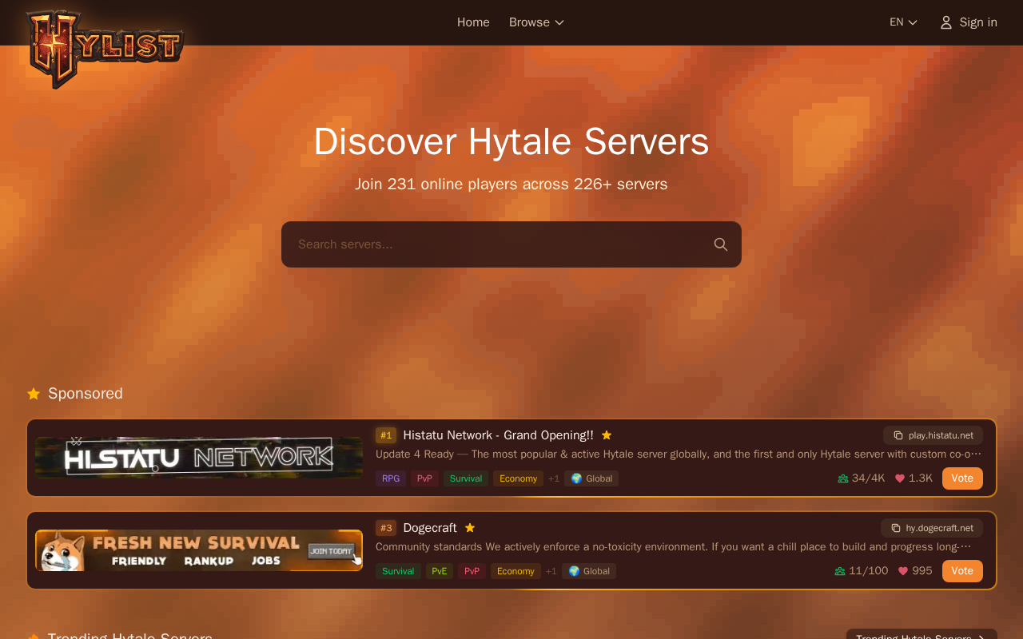Open the Home page link
Image resolution: width=1023 pixels, height=639 pixels.
coord(473,22)
